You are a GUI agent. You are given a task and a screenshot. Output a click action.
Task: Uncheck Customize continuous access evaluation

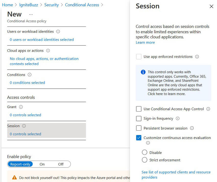point(139,138)
